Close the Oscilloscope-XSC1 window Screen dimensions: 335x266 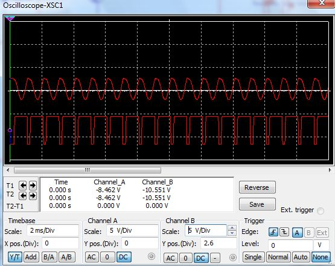point(321,3)
